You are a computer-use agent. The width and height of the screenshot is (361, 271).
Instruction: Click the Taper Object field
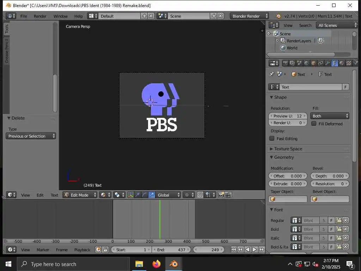point(288,199)
